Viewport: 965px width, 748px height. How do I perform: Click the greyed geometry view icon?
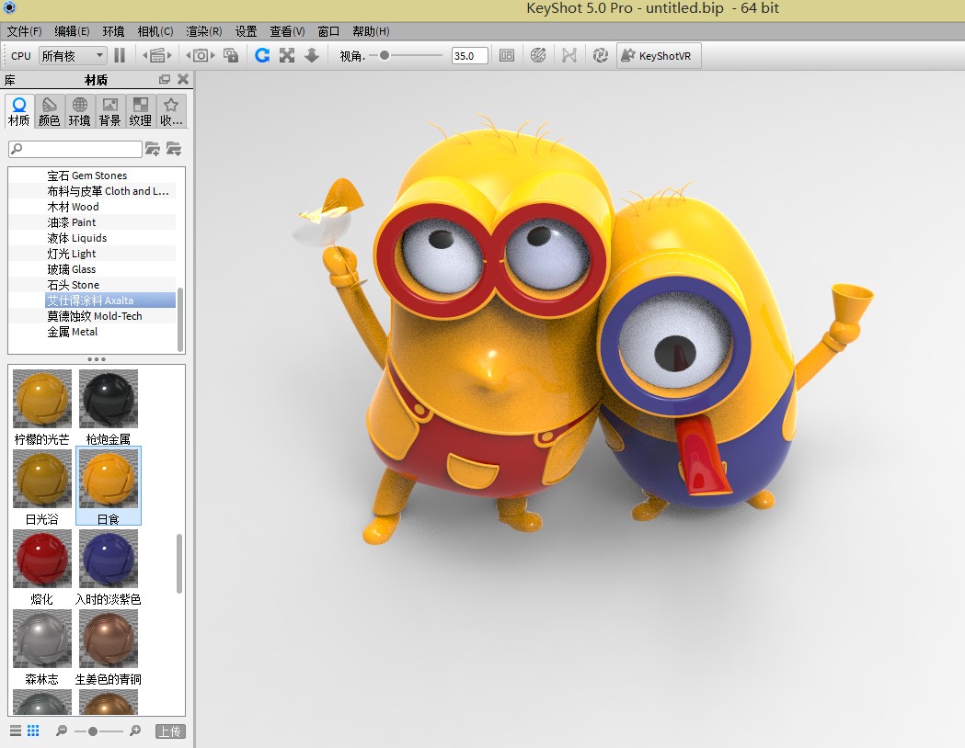569,56
